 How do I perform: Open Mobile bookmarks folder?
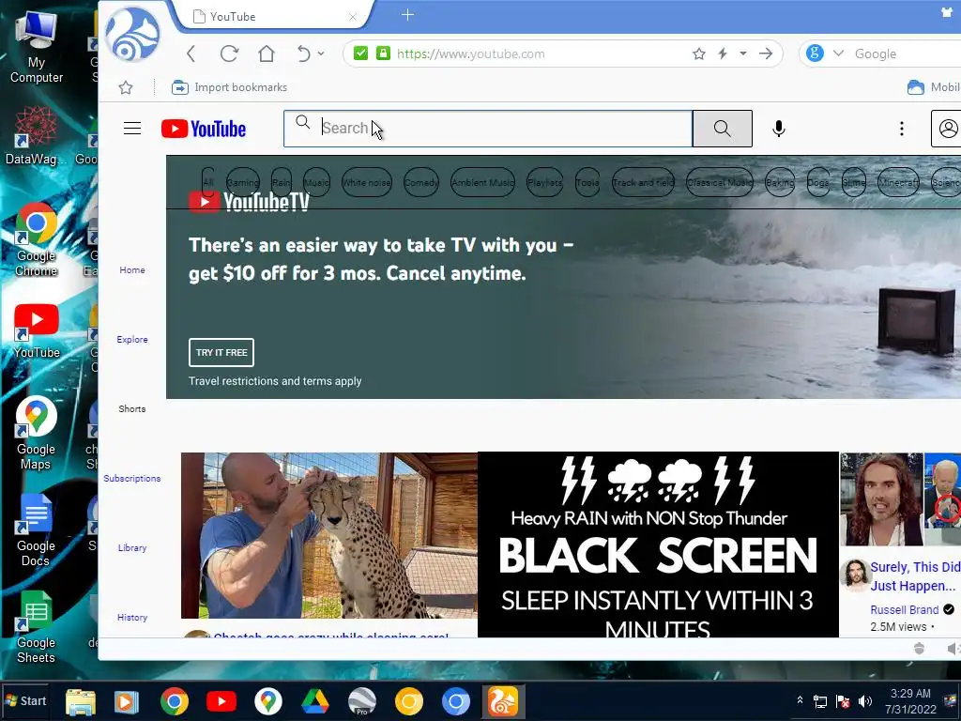(x=934, y=87)
